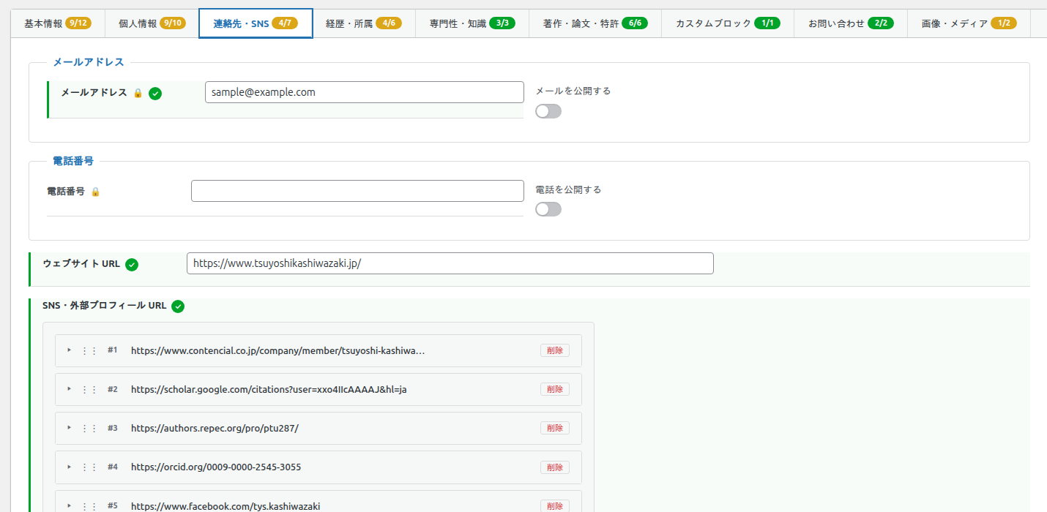Click the contencial.co.jp URL text
This screenshot has width=1047, height=512.
pos(278,350)
